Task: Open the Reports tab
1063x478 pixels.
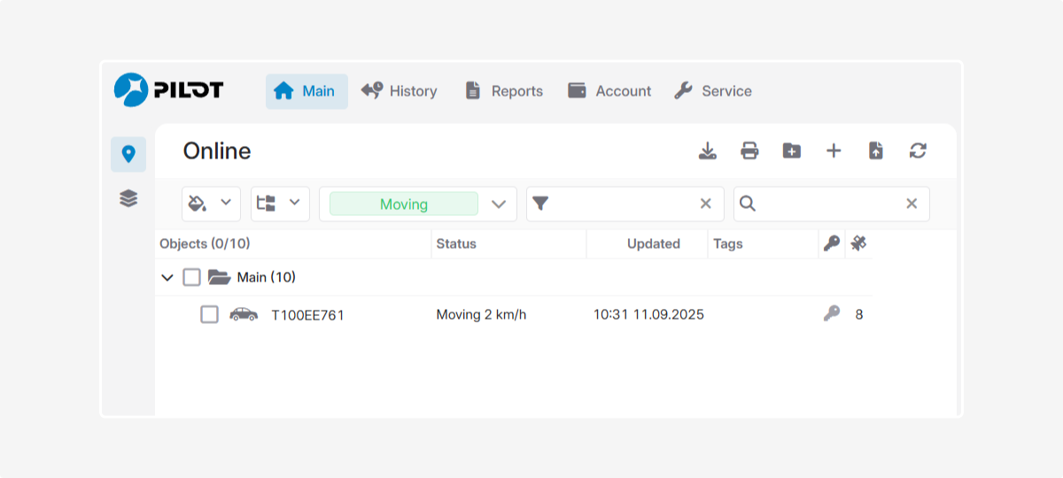Action: pyautogui.click(x=504, y=91)
